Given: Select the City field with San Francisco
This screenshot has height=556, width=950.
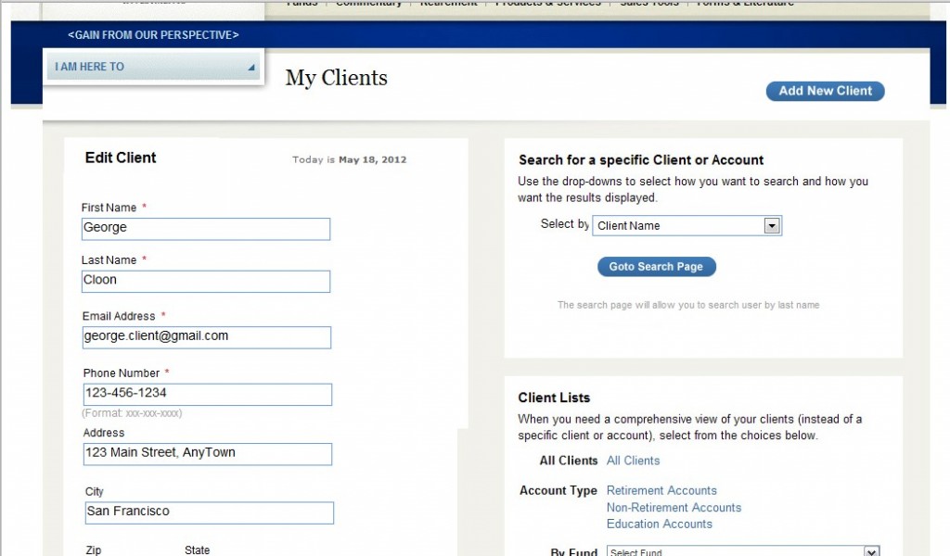Looking at the screenshot, I should point(209,513).
